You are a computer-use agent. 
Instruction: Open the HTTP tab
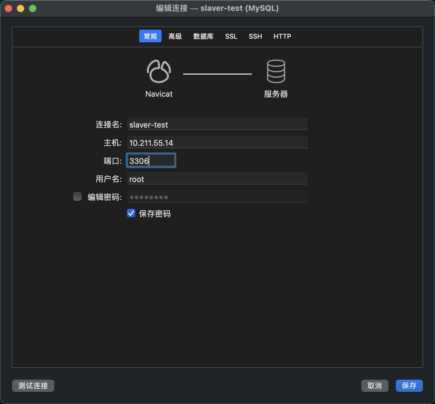coord(282,36)
